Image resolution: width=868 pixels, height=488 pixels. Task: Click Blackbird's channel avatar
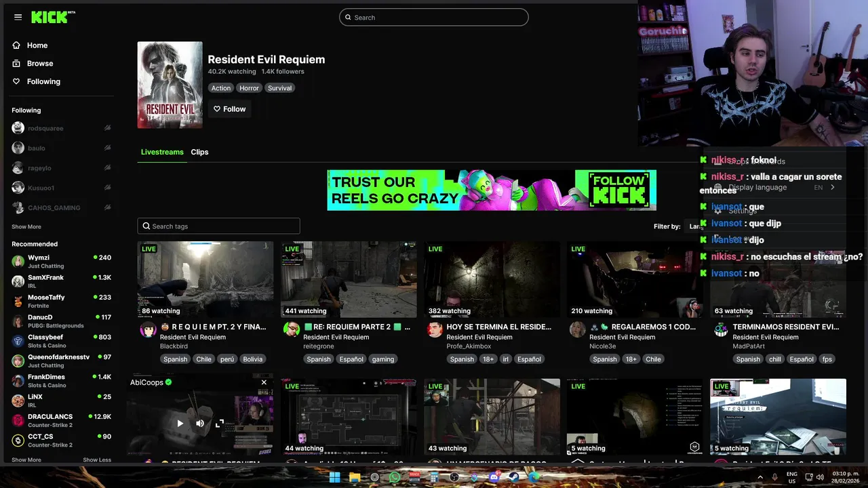click(x=148, y=330)
